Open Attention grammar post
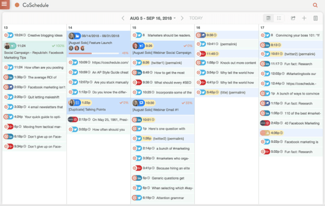 click(x=162, y=198)
